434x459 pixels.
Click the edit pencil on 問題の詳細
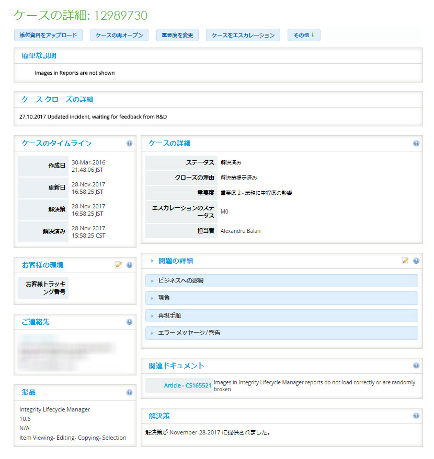coord(405,261)
